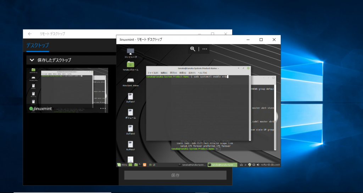Click the background terminal prompt line at bottom
Viewport: 363px width, 193px height.
196,149
